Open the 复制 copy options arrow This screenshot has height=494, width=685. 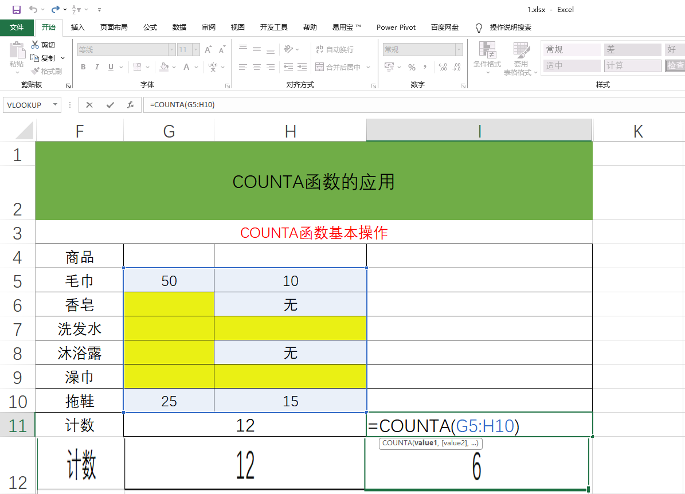[x=63, y=58]
